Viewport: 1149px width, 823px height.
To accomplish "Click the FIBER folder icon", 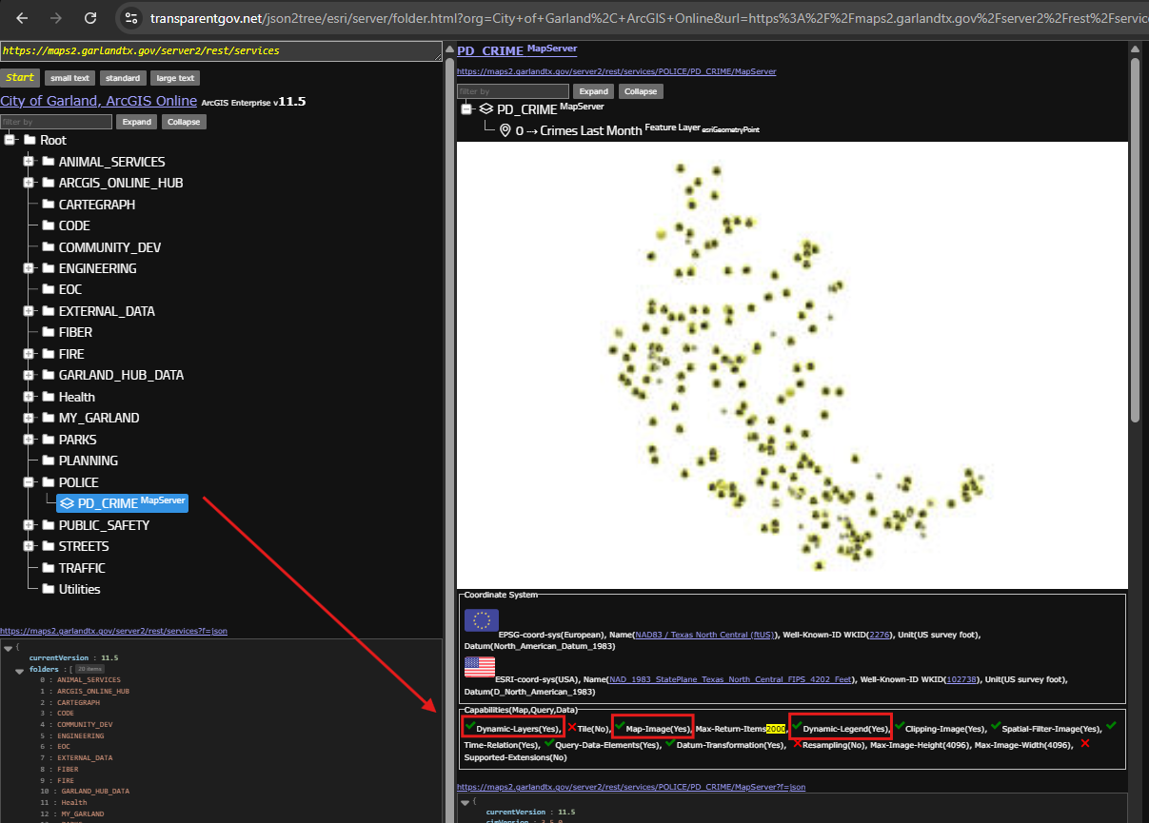I will coord(49,332).
